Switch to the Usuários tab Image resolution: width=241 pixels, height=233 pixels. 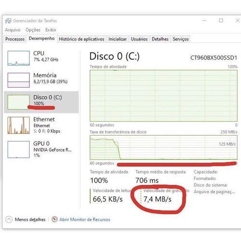point(139,39)
